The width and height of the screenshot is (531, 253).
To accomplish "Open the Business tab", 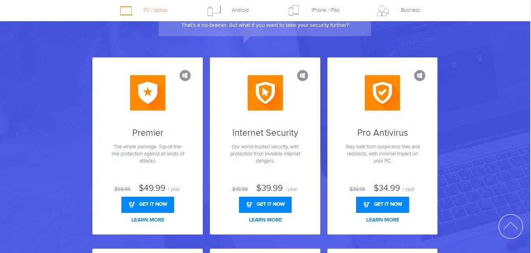I will coord(410,10).
